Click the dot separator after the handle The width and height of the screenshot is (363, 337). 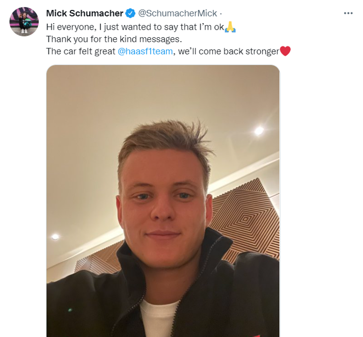pos(221,14)
